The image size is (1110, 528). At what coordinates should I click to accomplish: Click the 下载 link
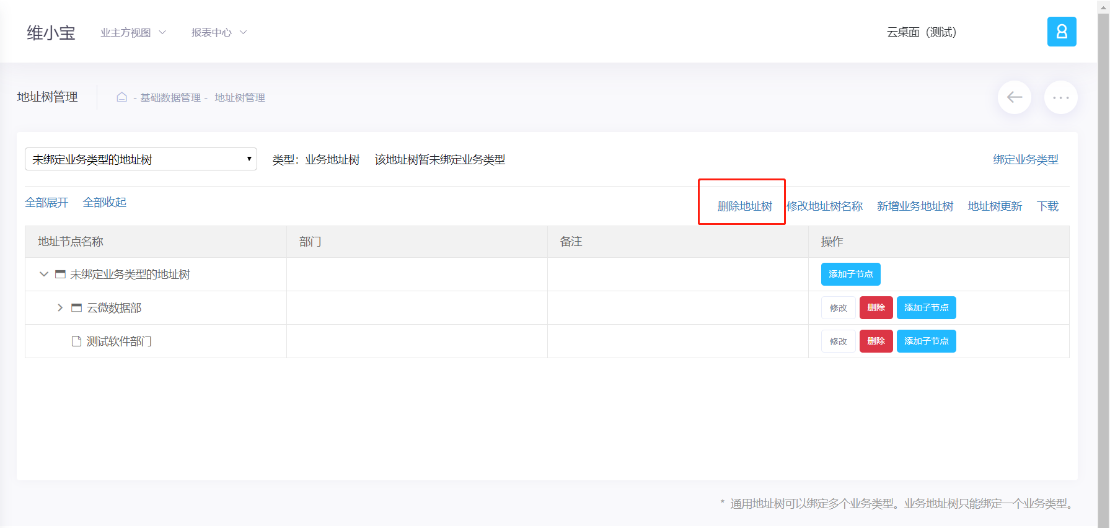pos(1048,206)
